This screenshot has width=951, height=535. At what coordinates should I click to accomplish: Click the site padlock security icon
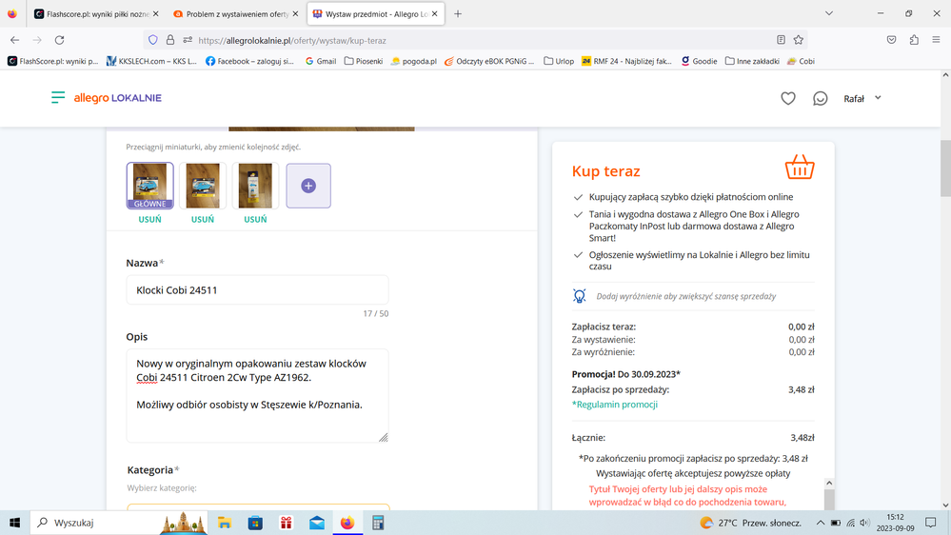point(170,40)
